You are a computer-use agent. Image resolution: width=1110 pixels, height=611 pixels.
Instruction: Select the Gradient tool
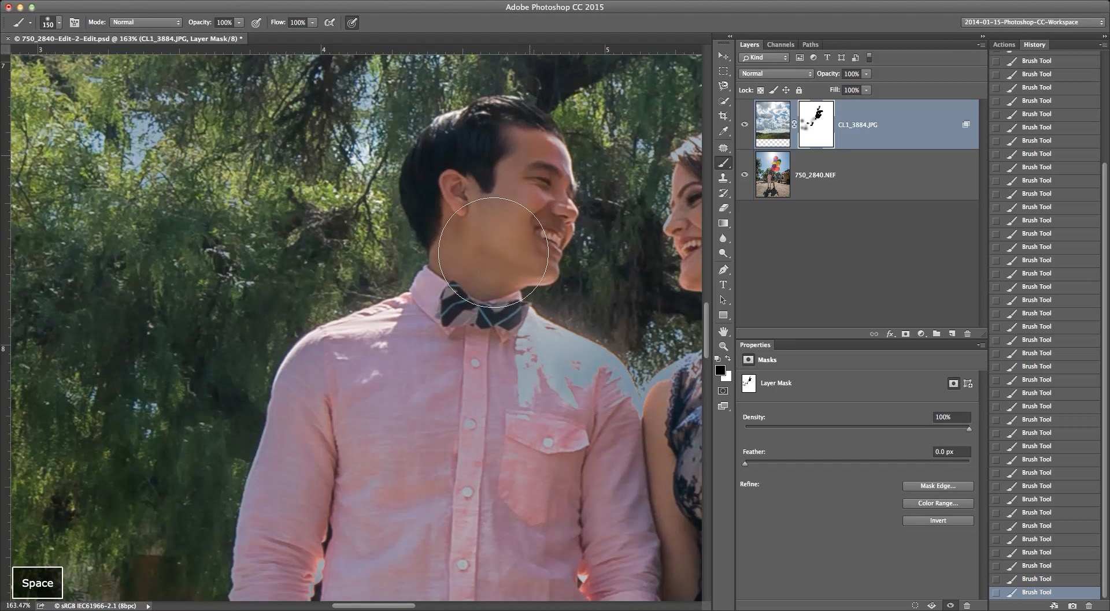coord(724,223)
